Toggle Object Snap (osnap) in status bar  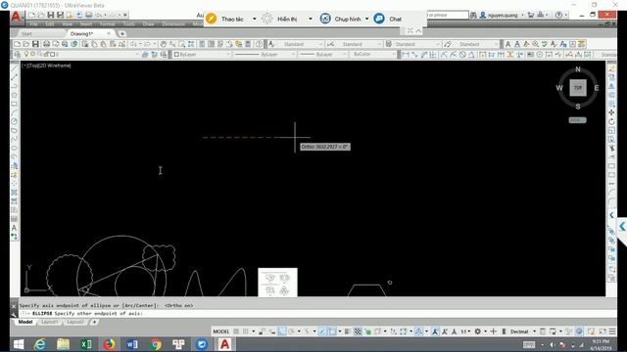332,331
